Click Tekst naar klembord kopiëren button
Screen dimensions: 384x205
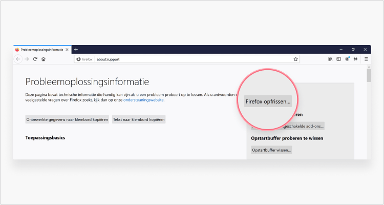(x=139, y=119)
